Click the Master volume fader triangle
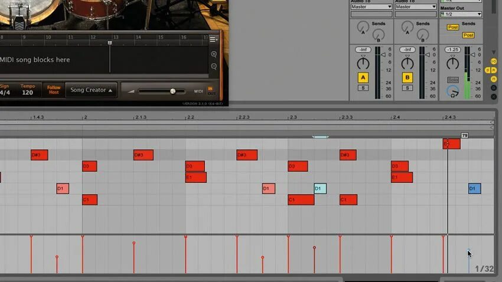 (473, 55)
